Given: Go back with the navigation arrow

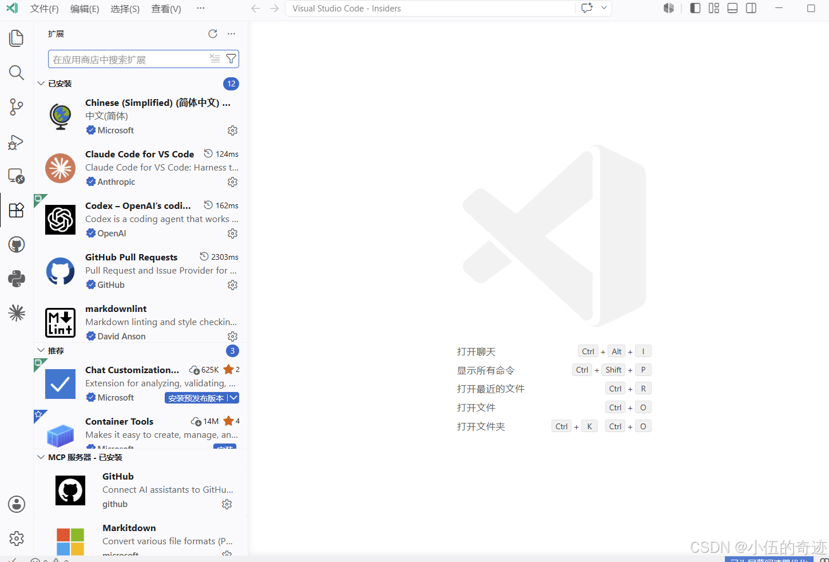Looking at the screenshot, I should pyautogui.click(x=256, y=9).
